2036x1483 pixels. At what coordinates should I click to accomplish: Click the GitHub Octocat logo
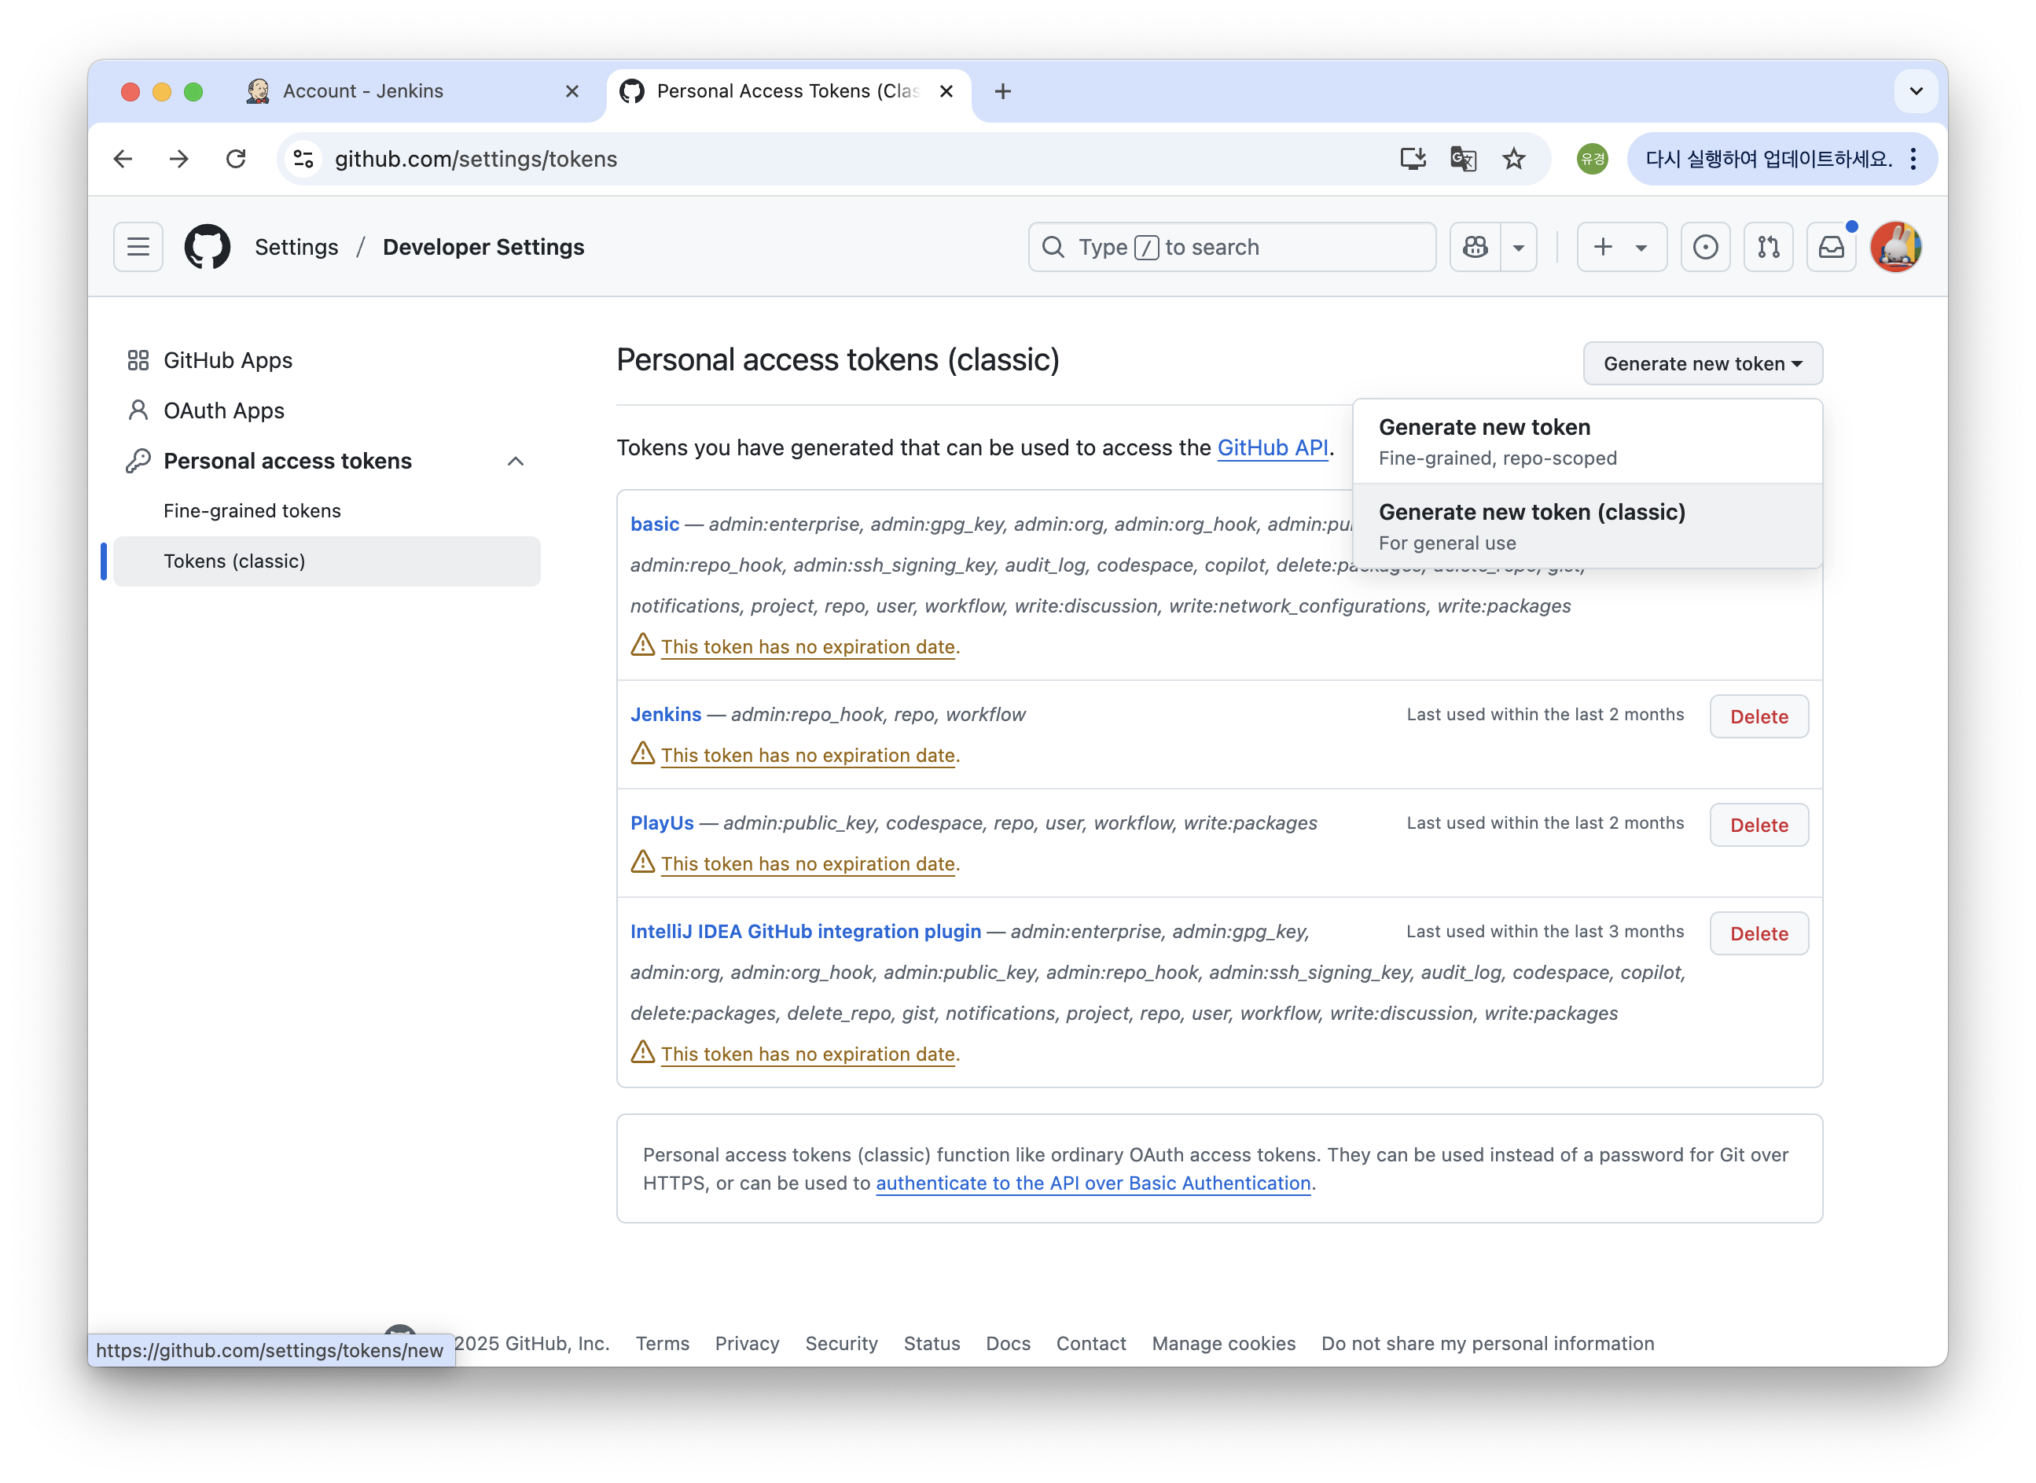tap(208, 247)
